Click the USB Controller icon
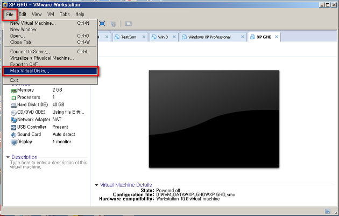 pyautogui.click(x=13, y=128)
